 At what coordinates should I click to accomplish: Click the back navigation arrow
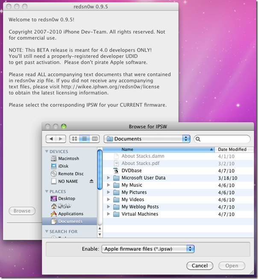pos(51,139)
